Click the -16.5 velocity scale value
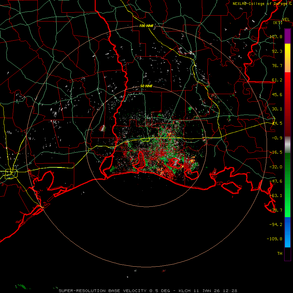The width and height of the screenshot is (293, 293). (276, 152)
